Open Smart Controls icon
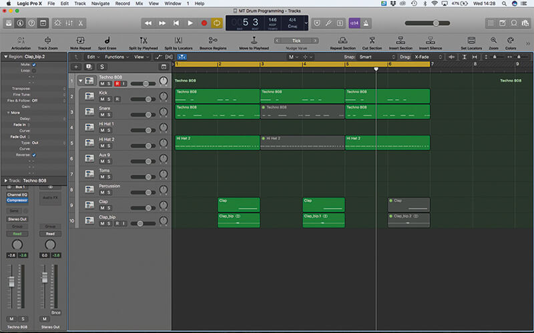This screenshot has height=333, width=534. (57, 23)
